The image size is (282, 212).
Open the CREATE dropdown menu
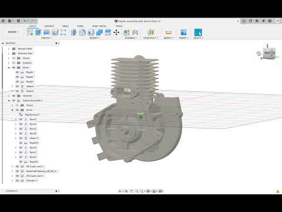tap(46, 38)
